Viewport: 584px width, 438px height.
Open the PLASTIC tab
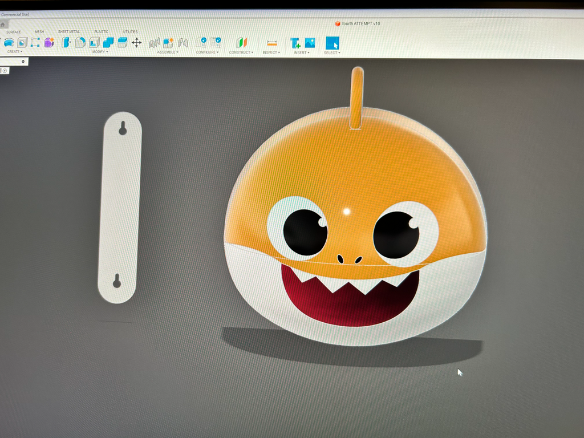[102, 32]
